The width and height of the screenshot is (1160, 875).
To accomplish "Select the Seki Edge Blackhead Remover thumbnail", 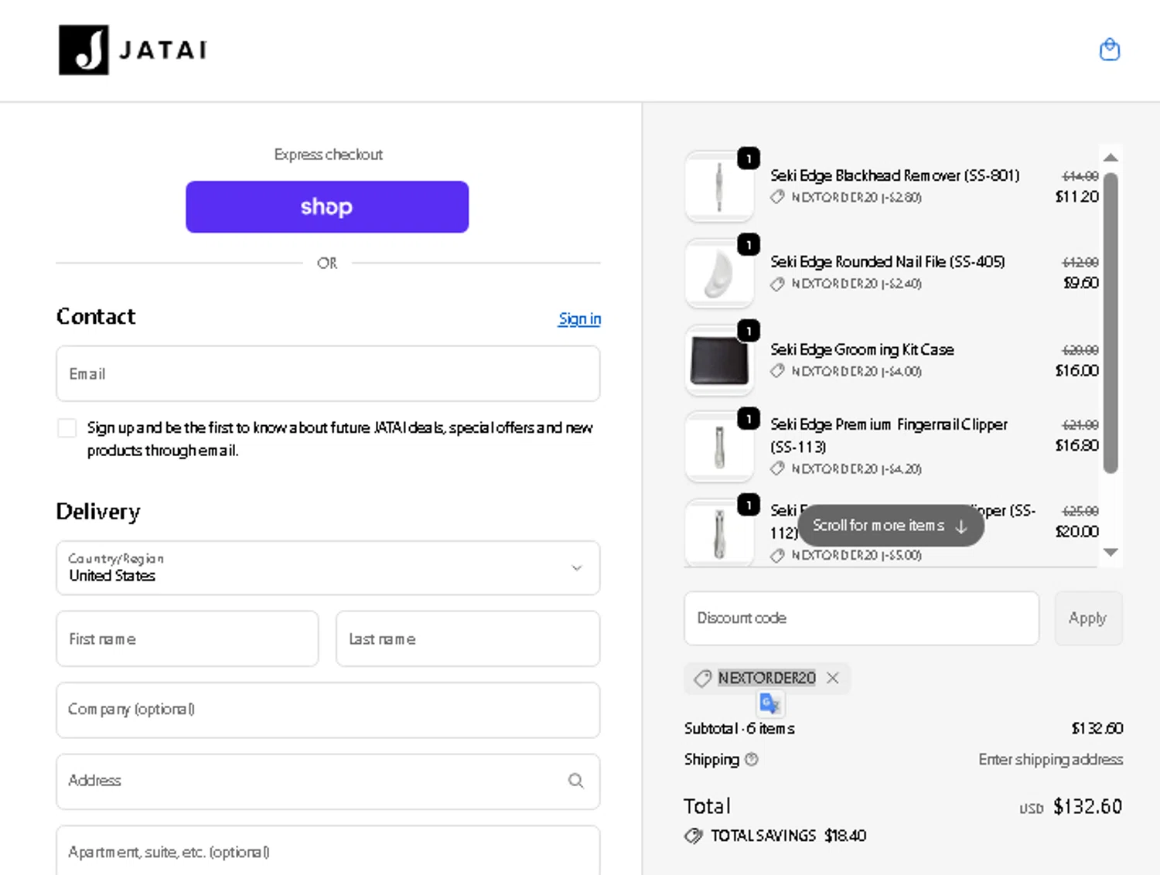I will pyautogui.click(x=719, y=186).
